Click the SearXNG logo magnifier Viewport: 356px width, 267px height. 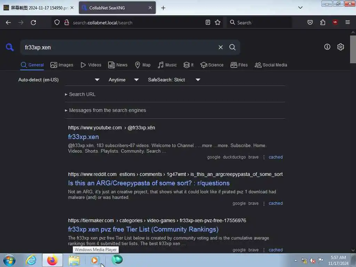pos(10,47)
